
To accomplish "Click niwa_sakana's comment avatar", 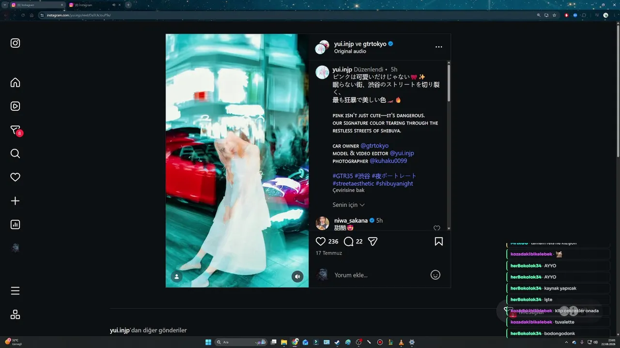I will (323, 223).
